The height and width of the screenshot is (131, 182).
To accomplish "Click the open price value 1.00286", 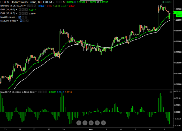I will pos(69,2).
